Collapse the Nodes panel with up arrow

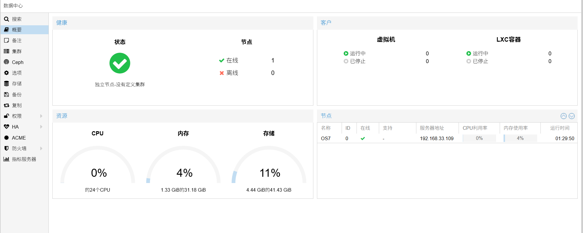[x=563, y=116]
